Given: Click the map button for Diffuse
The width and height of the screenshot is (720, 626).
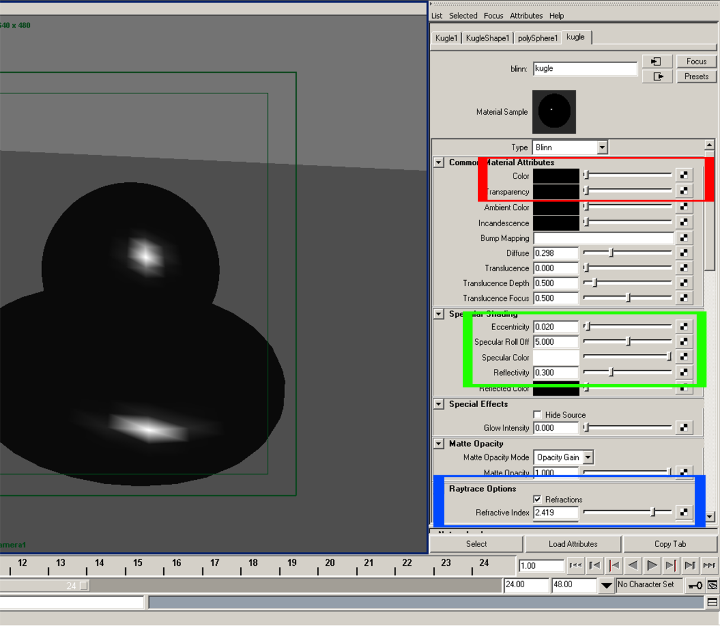Looking at the screenshot, I should click(683, 253).
